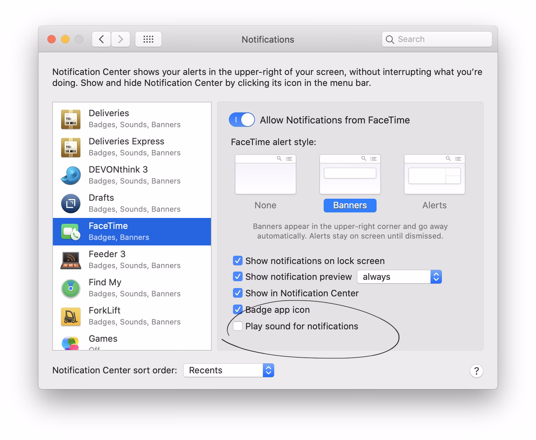Turn off Allow Notifications from FaceTime
This screenshot has width=536, height=440.
242,120
